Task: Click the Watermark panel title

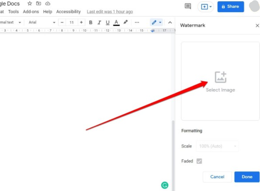Action: coord(193,25)
